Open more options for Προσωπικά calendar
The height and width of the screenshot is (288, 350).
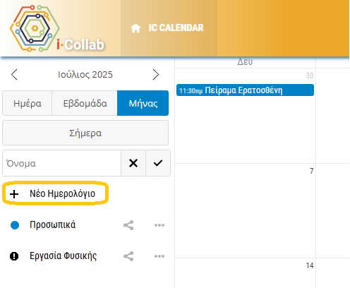point(159,225)
